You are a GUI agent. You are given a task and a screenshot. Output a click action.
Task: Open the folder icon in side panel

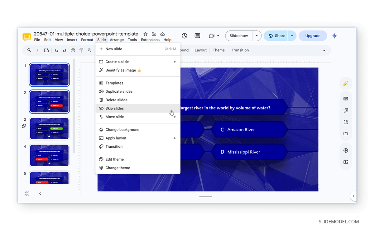click(346, 134)
